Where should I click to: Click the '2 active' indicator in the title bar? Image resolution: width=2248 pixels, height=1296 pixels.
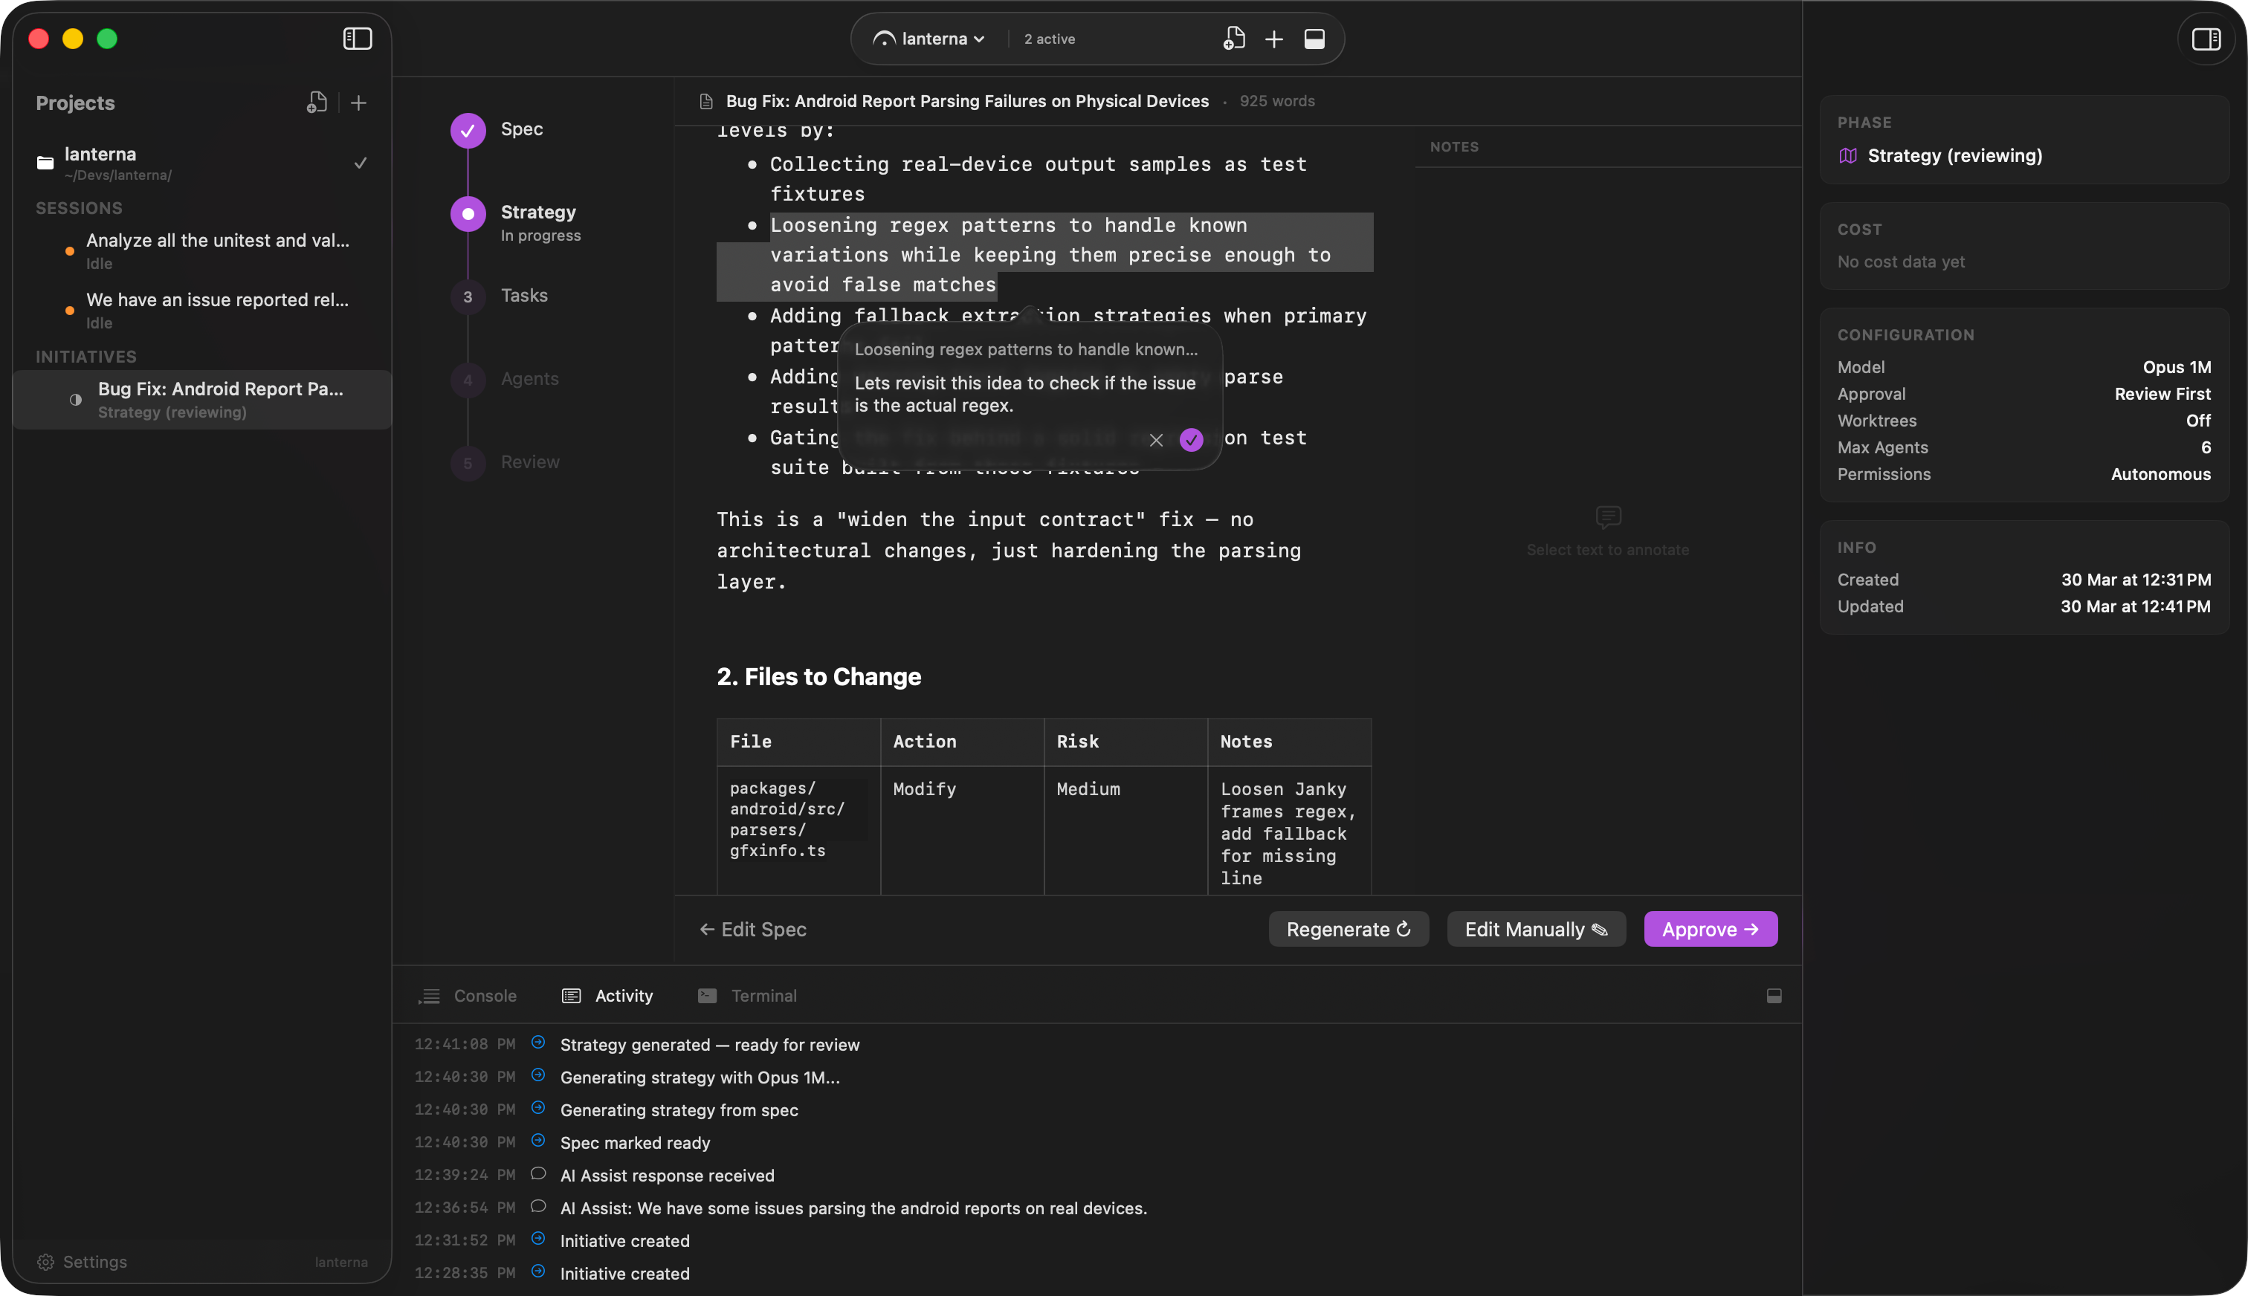pos(1049,39)
